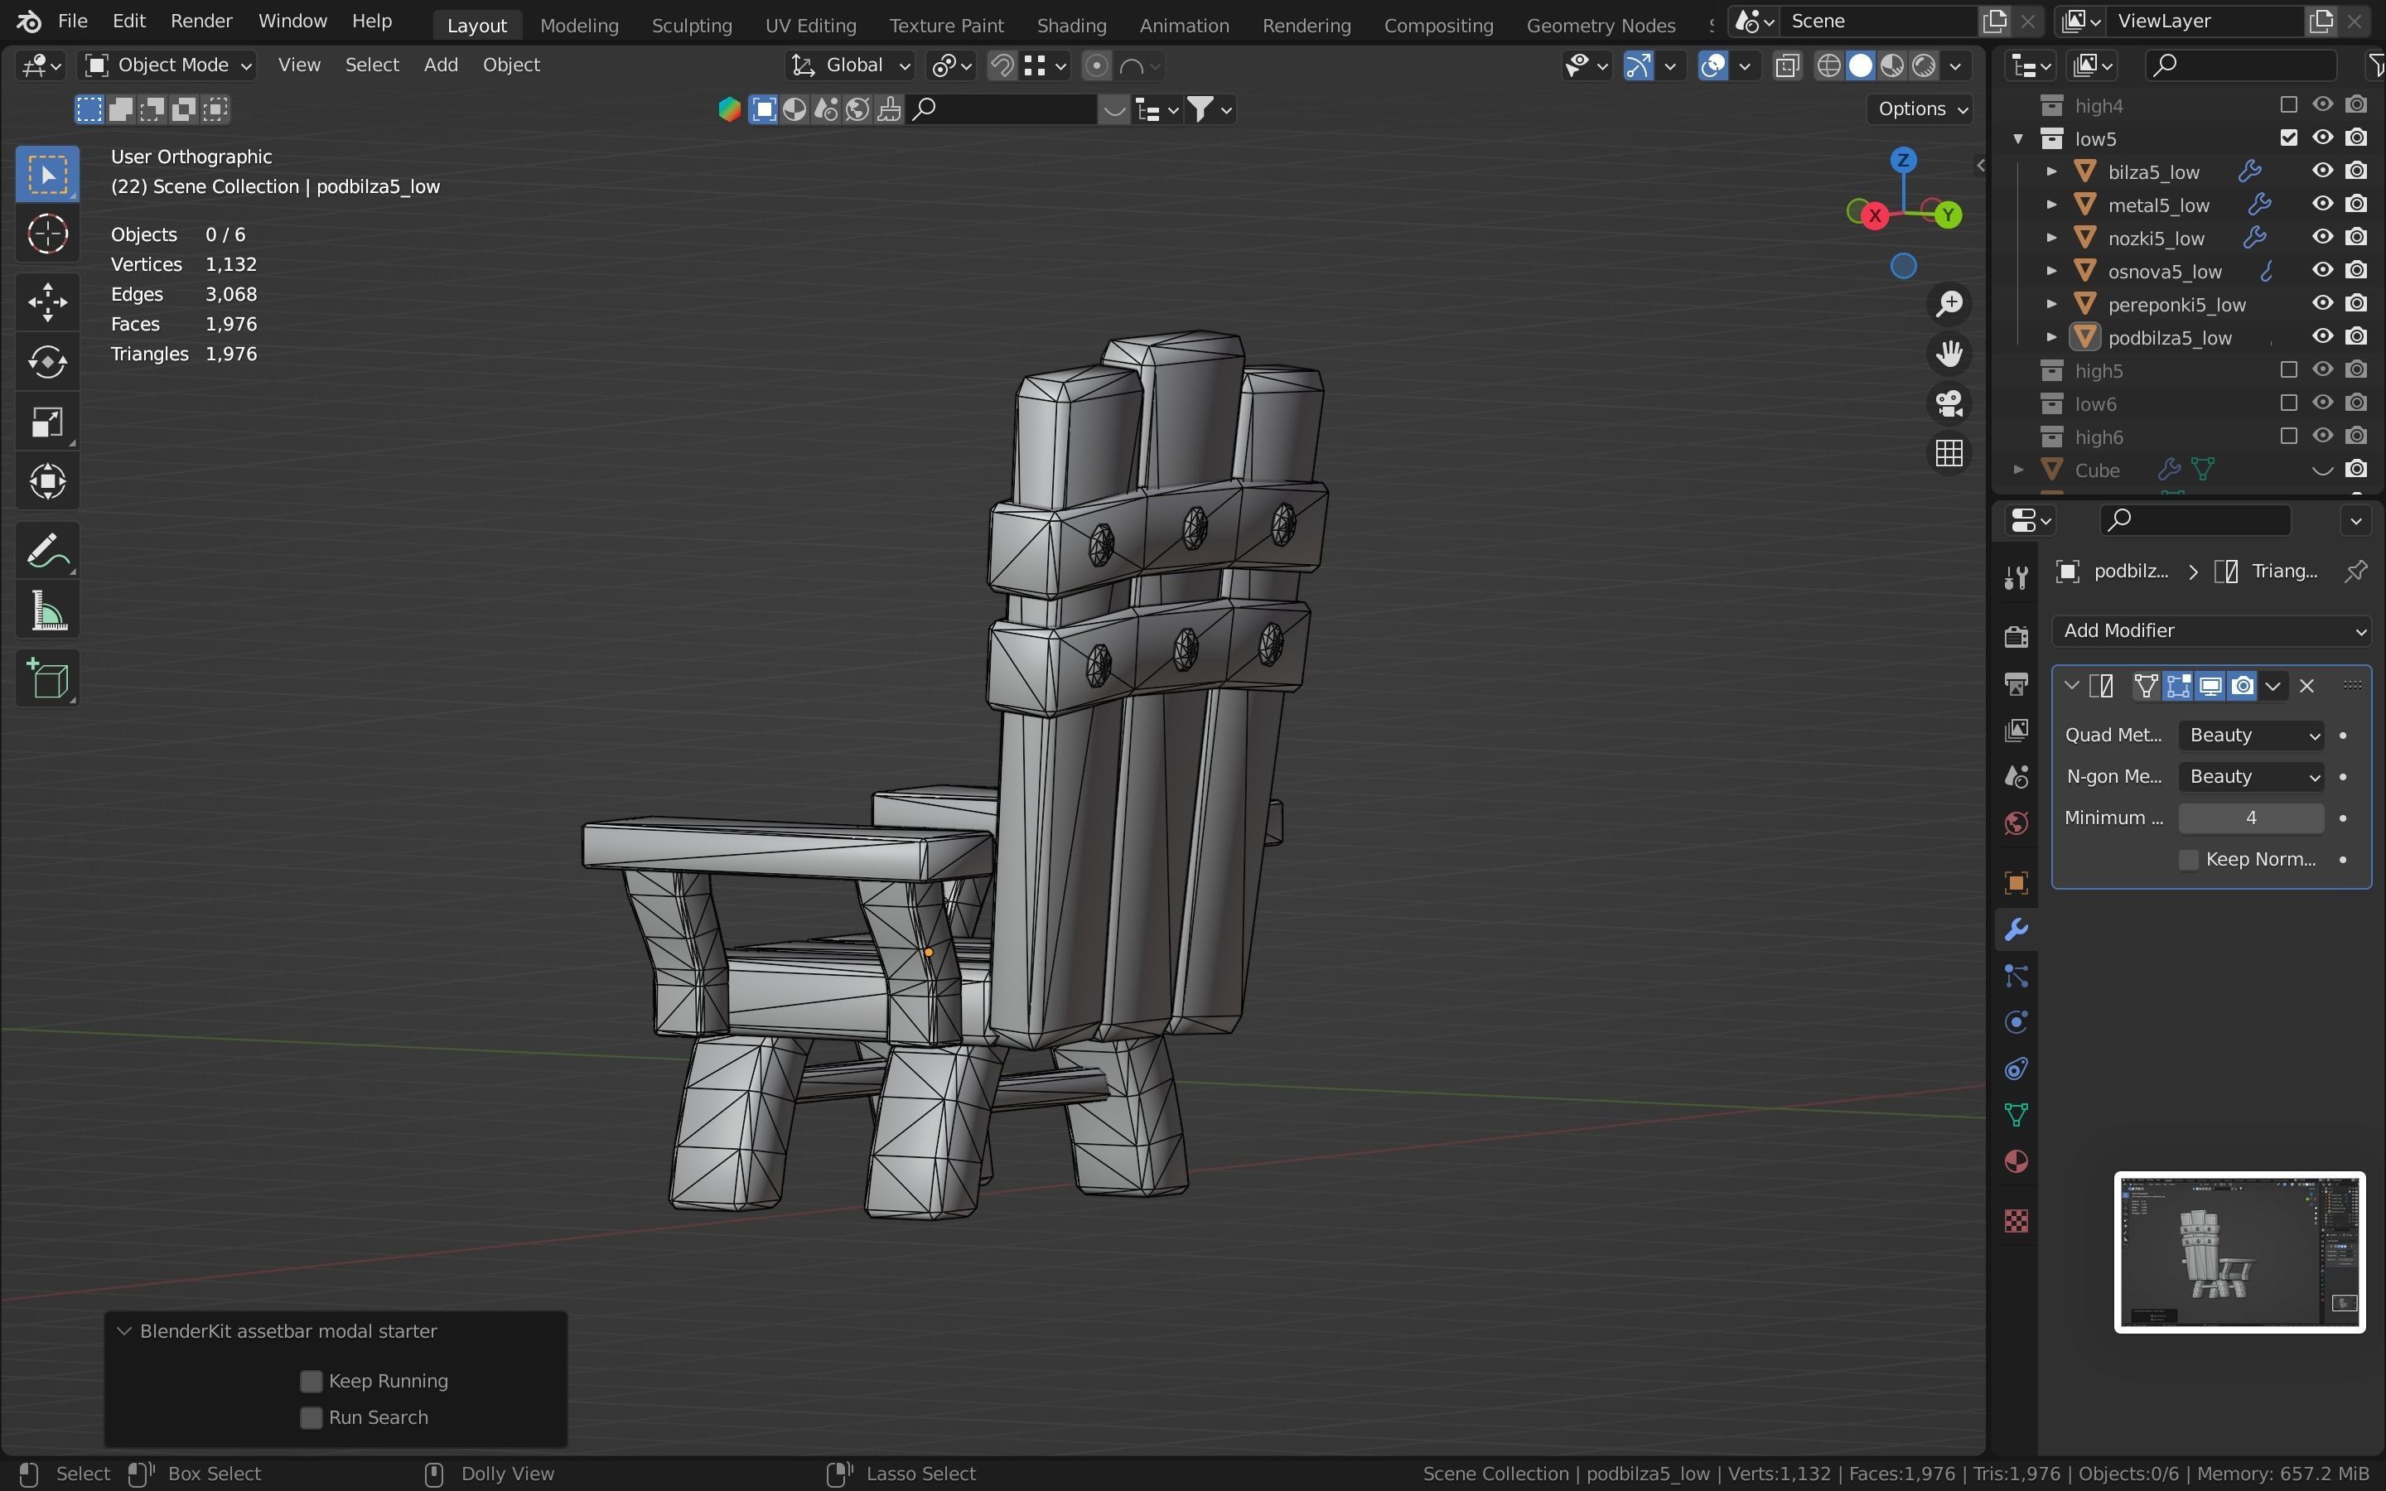2386x1491 pixels.
Task: Check the low6 collection checkbox
Action: coord(2288,403)
